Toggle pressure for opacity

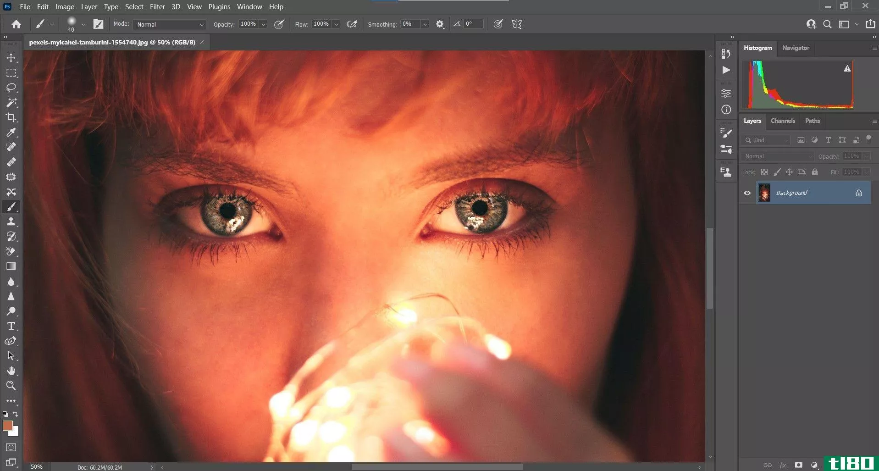tap(279, 24)
